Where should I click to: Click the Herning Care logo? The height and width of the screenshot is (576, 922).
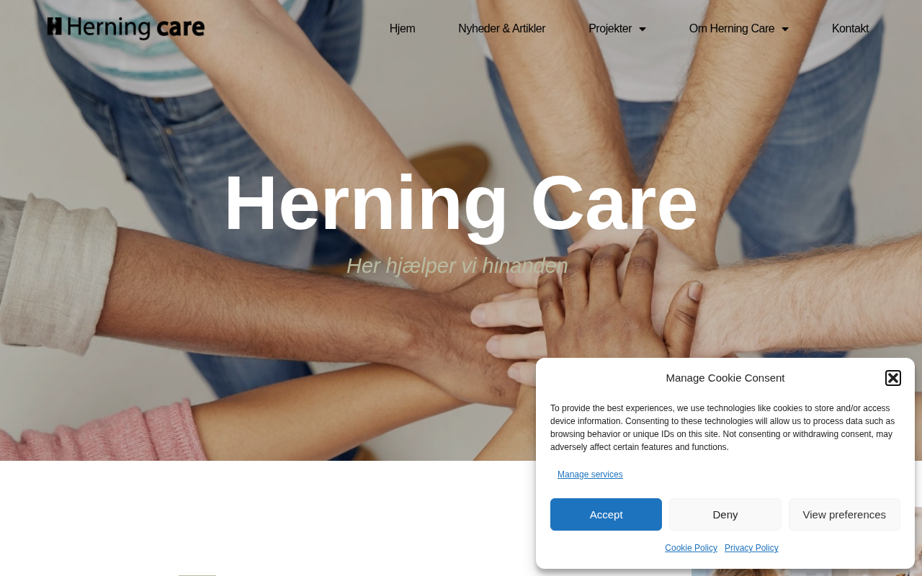pyautogui.click(x=126, y=28)
